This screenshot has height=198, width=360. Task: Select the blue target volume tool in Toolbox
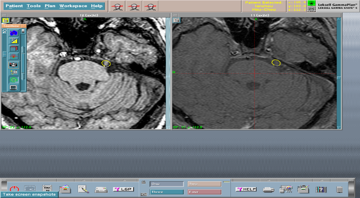coord(14,33)
